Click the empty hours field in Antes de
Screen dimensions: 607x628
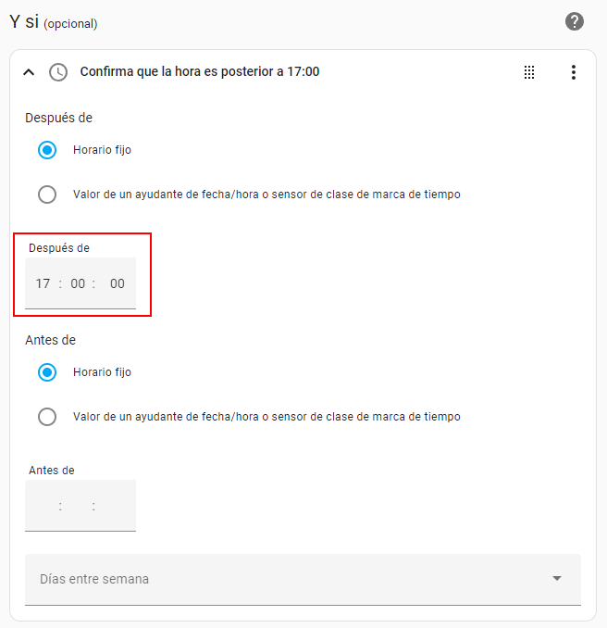pyautogui.click(x=43, y=506)
